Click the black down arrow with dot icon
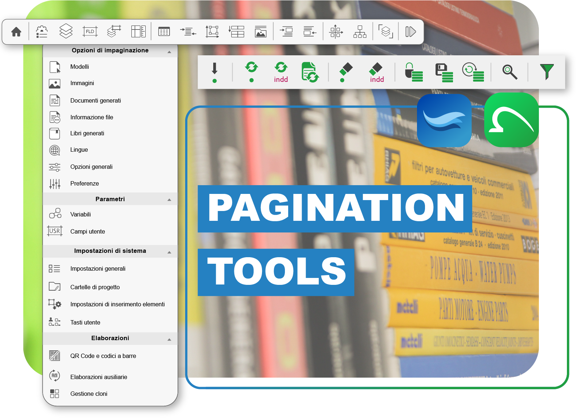Screen dimensions: 576x418 [x=215, y=72]
